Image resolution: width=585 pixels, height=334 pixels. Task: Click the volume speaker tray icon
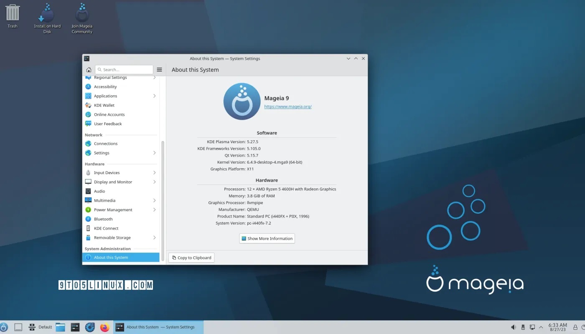[x=514, y=327]
